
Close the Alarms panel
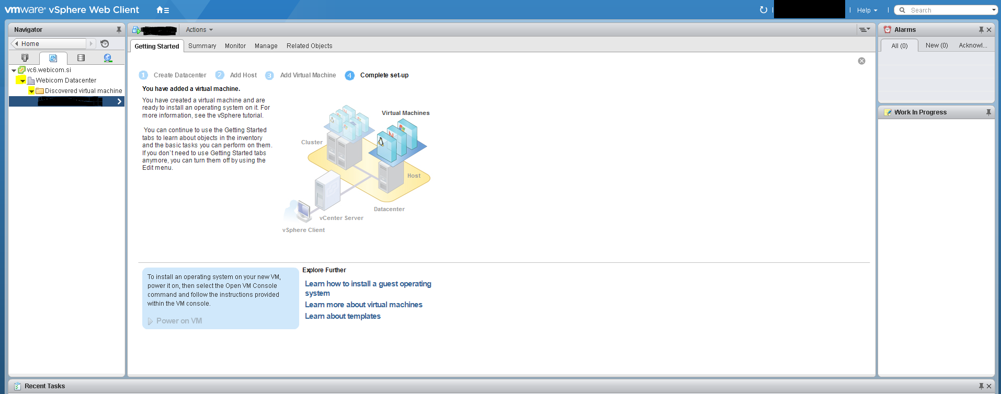[x=989, y=30]
